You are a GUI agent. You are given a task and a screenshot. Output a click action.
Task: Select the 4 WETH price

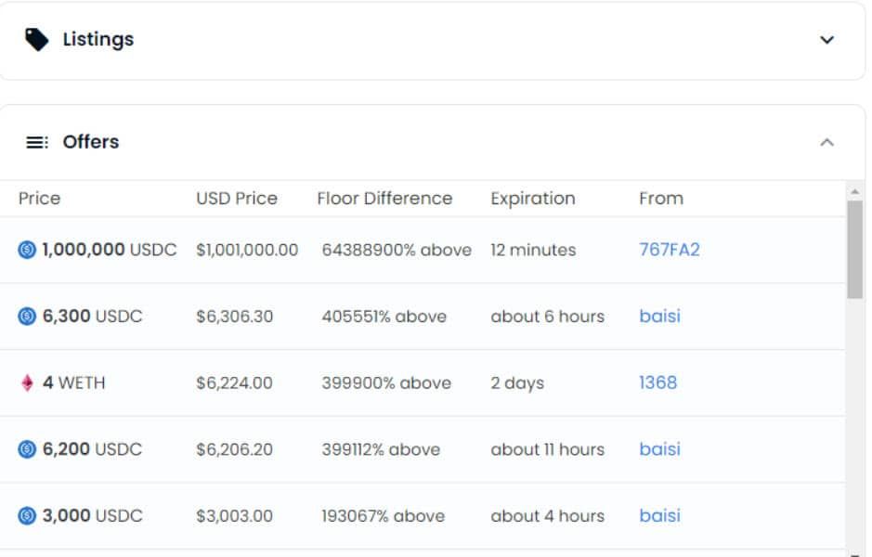click(x=73, y=383)
